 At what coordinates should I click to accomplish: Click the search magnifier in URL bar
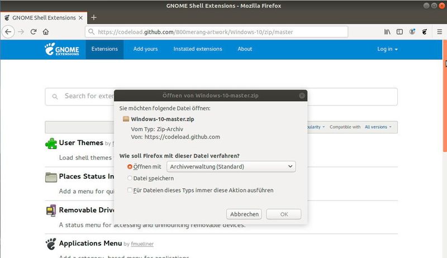91,32
